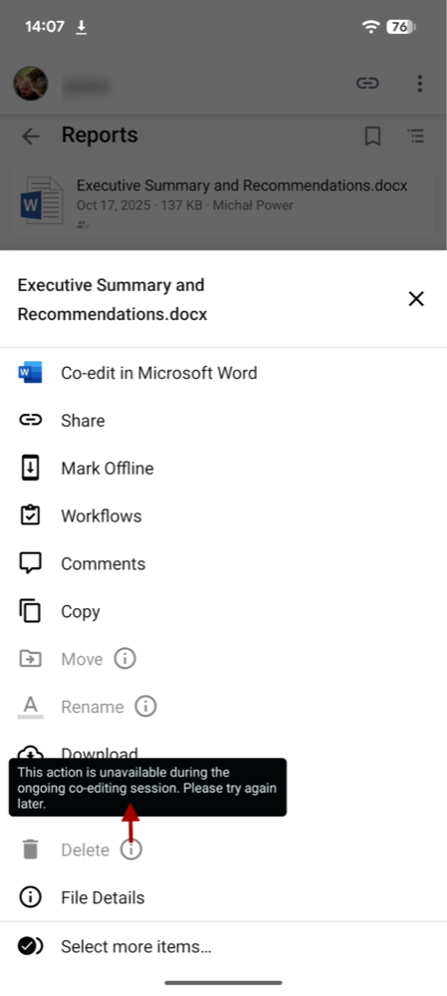
Task: Close the file actions sheet with X
Action: pos(416,298)
